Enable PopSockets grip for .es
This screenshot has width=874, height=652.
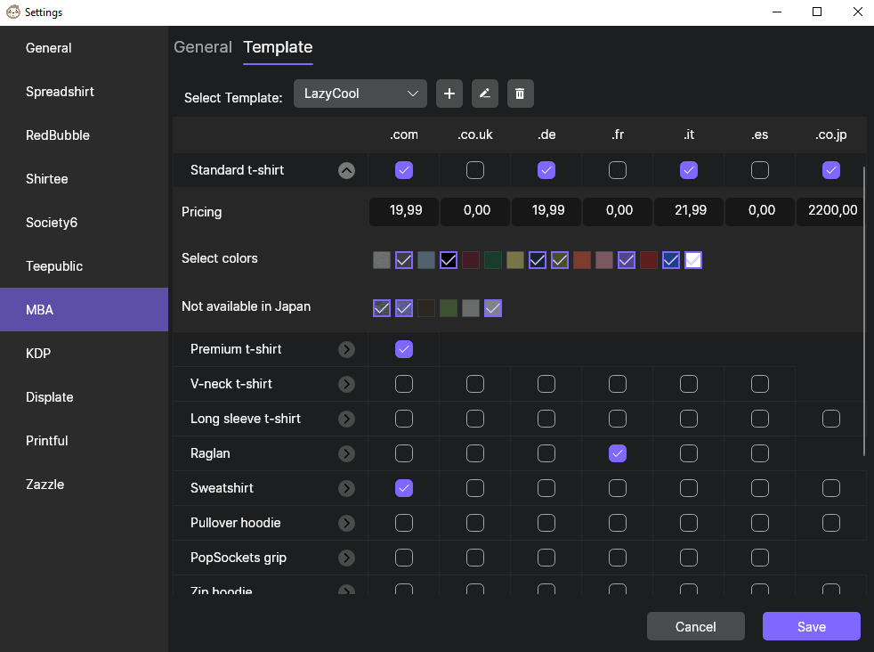(760, 558)
